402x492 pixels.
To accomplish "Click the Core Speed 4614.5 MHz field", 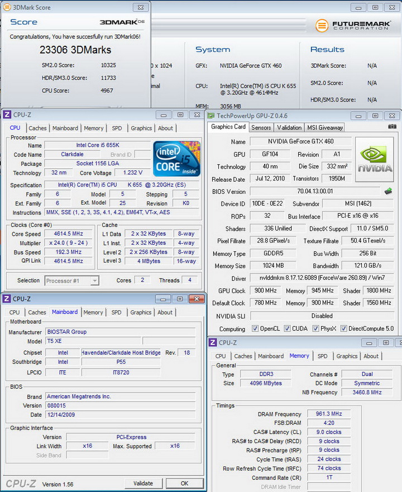I will [69, 234].
